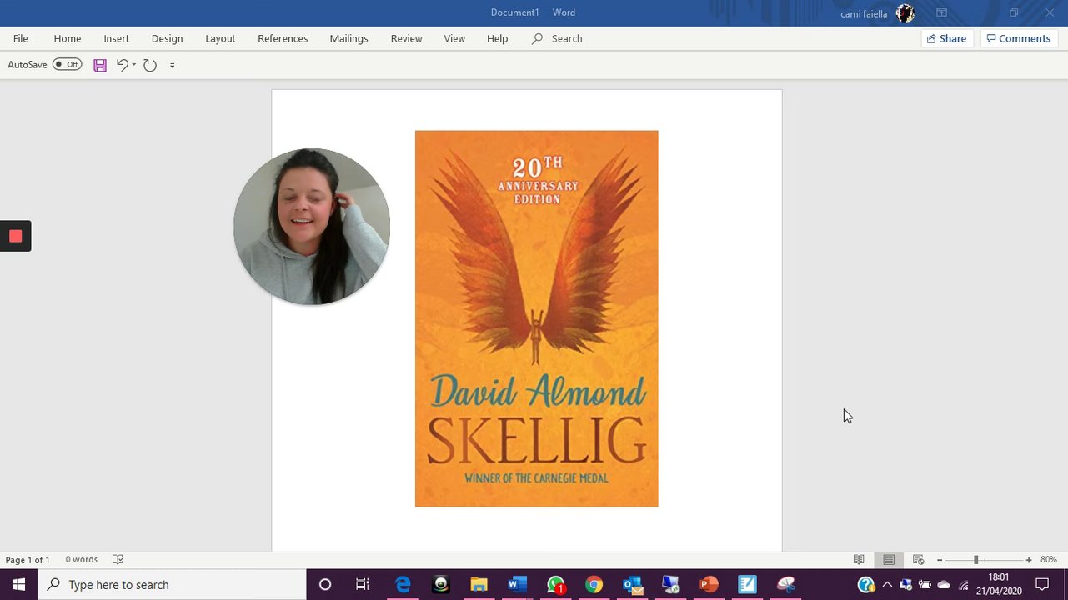Open the Help ribbon tab
1068x600 pixels.
(x=497, y=38)
